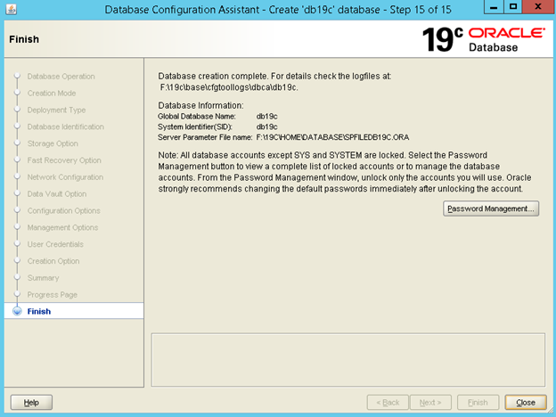The image size is (556, 417).
Task: Click the disabled Finish button
Action: click(x=478, y=403)
